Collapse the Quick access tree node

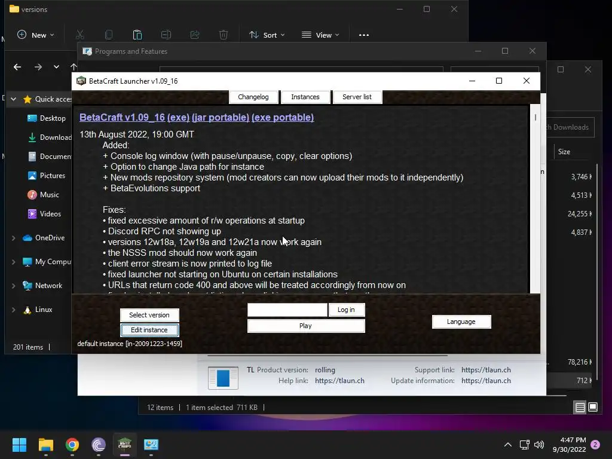14,99
